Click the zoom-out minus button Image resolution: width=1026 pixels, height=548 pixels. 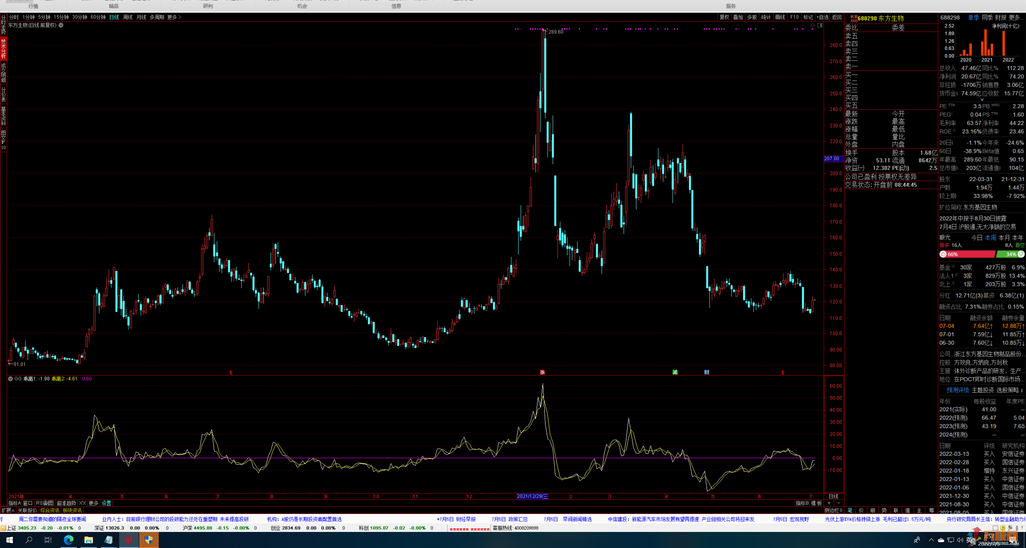click(x=838, y=503)
